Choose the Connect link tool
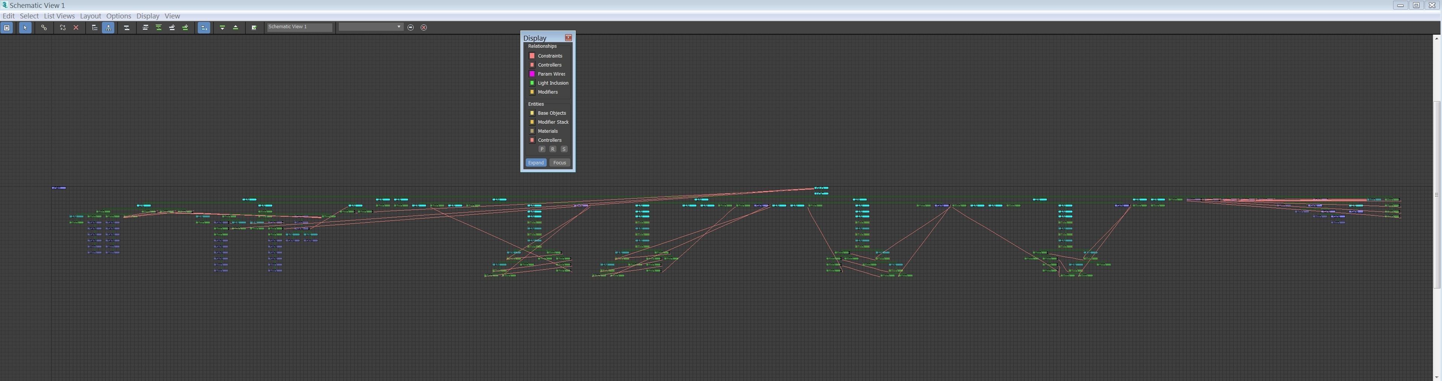 tap(44, 27)
